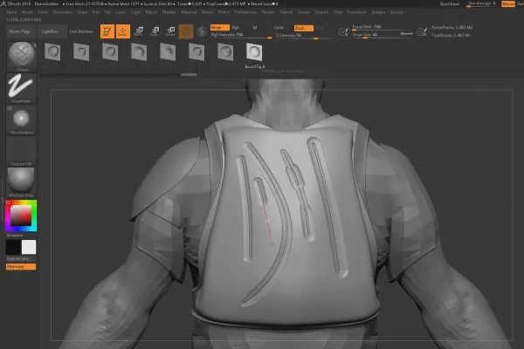
Task: Open the Brush menu
Action: (27, 12)
